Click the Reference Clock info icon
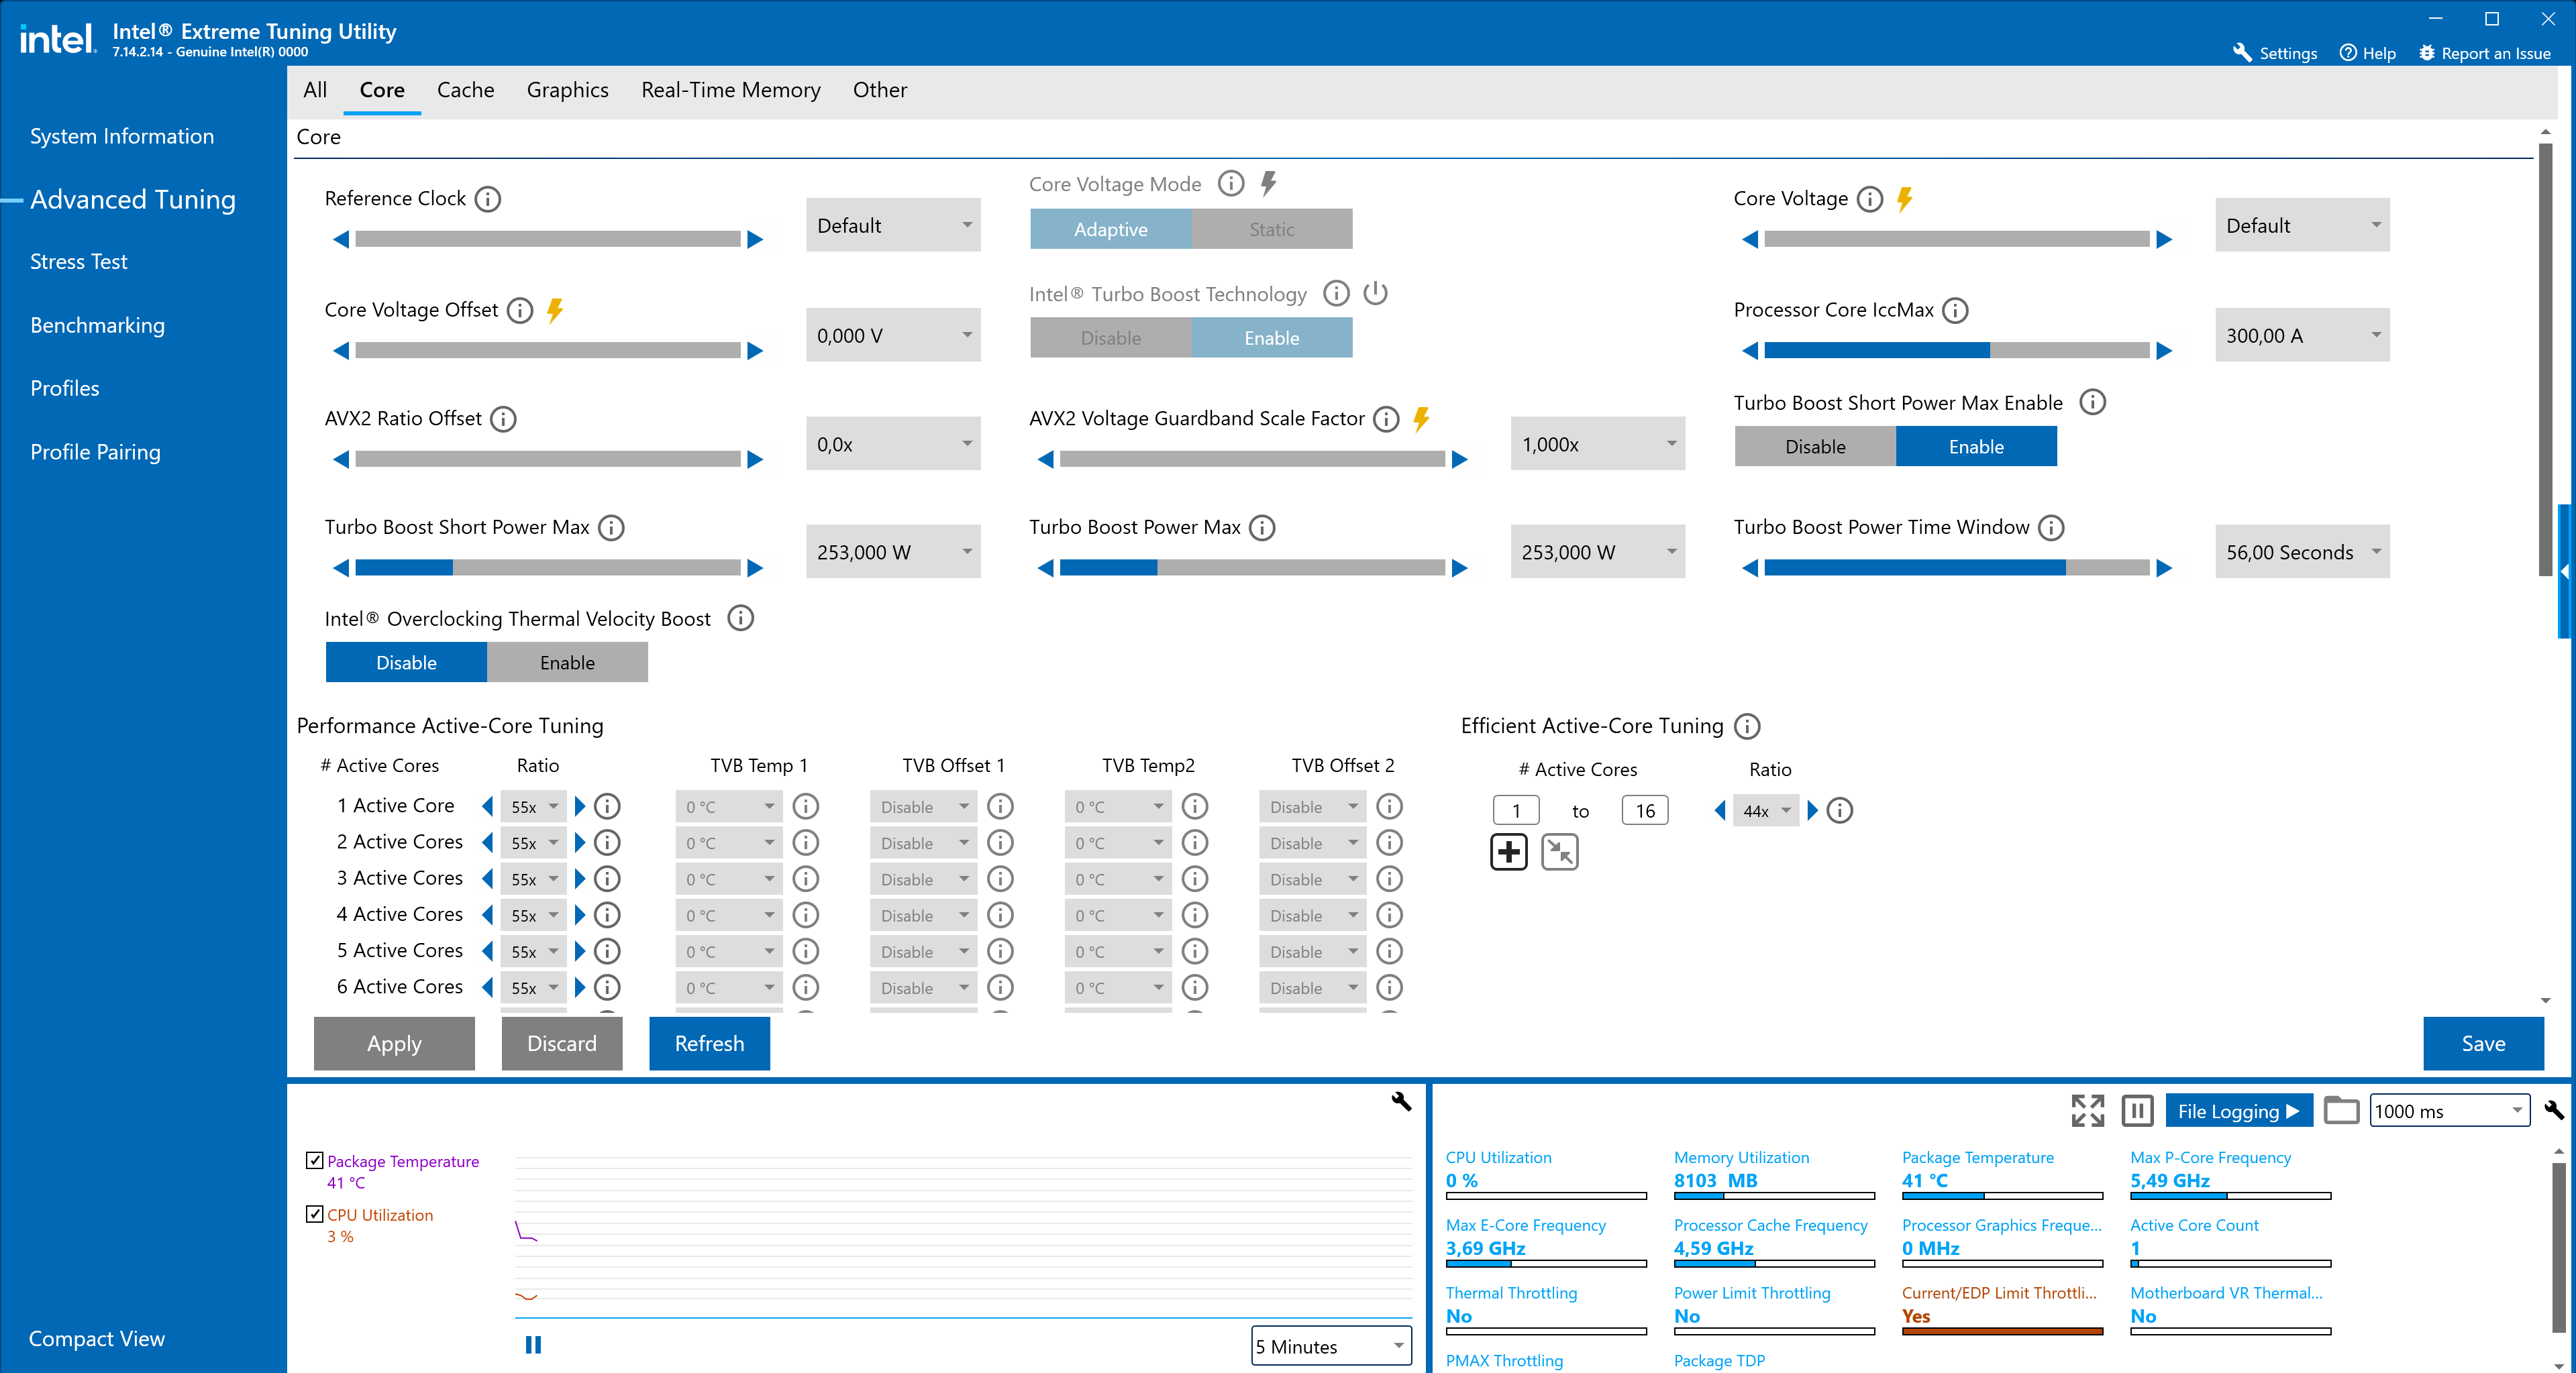2576x1373 pixels. [x=487, y=199]
